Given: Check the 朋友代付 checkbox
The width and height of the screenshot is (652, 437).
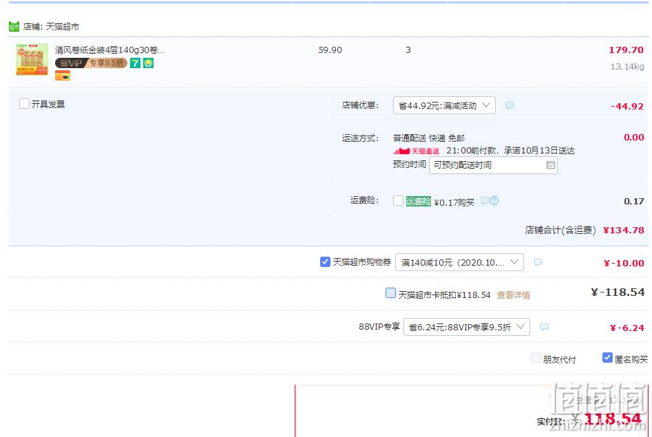Looking at the screenshot, I should pos(536,358).
